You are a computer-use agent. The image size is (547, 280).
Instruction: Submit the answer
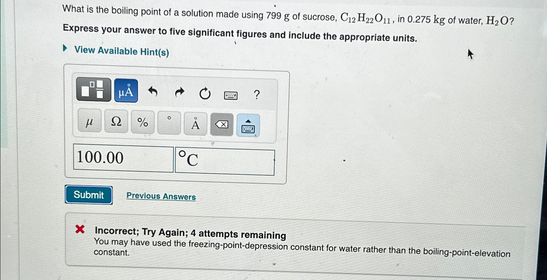tap(88, 195)
